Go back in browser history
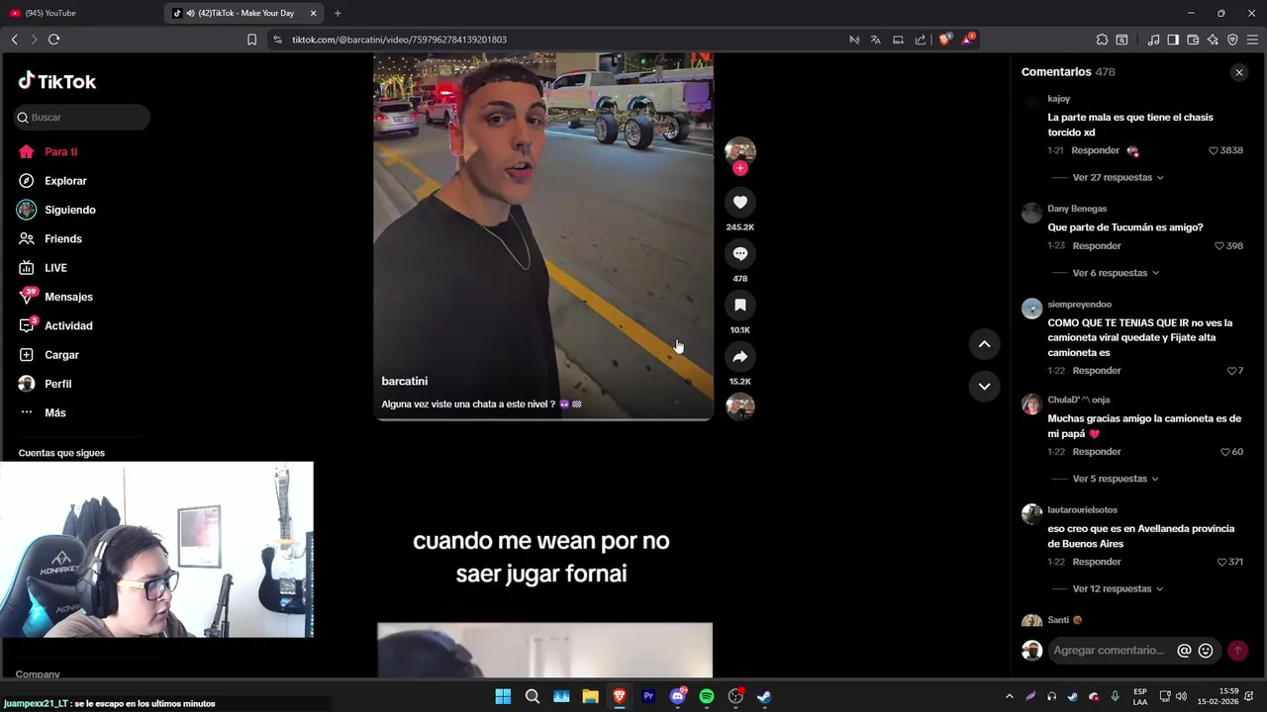This screenshot has height=712, width=1267. 14,40
